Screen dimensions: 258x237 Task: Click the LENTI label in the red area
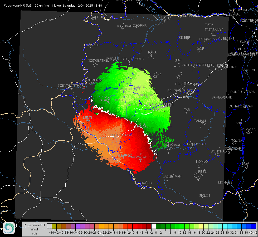pyautogui.click(x=87, y=118)
